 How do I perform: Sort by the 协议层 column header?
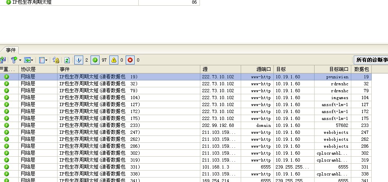coord(38,69)
